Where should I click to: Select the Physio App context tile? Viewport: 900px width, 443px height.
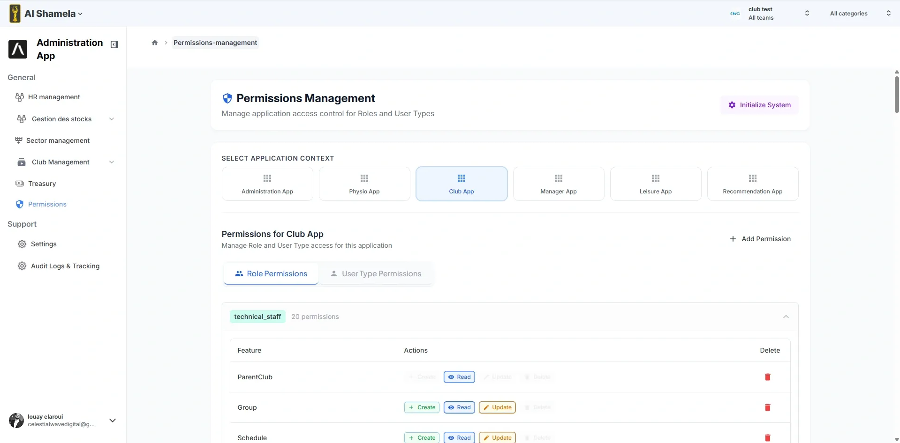point(364,184)
